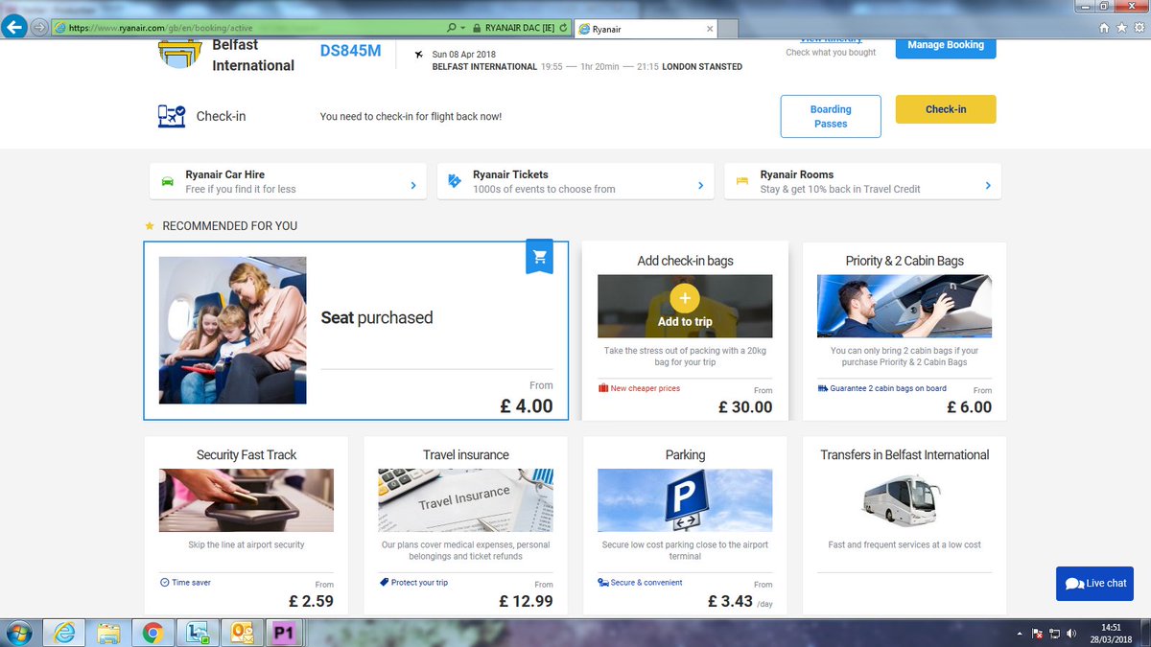This screenshot has width=1151, height=647.
Task: Open the Security Fast Track card title
Action: (247, 454)
